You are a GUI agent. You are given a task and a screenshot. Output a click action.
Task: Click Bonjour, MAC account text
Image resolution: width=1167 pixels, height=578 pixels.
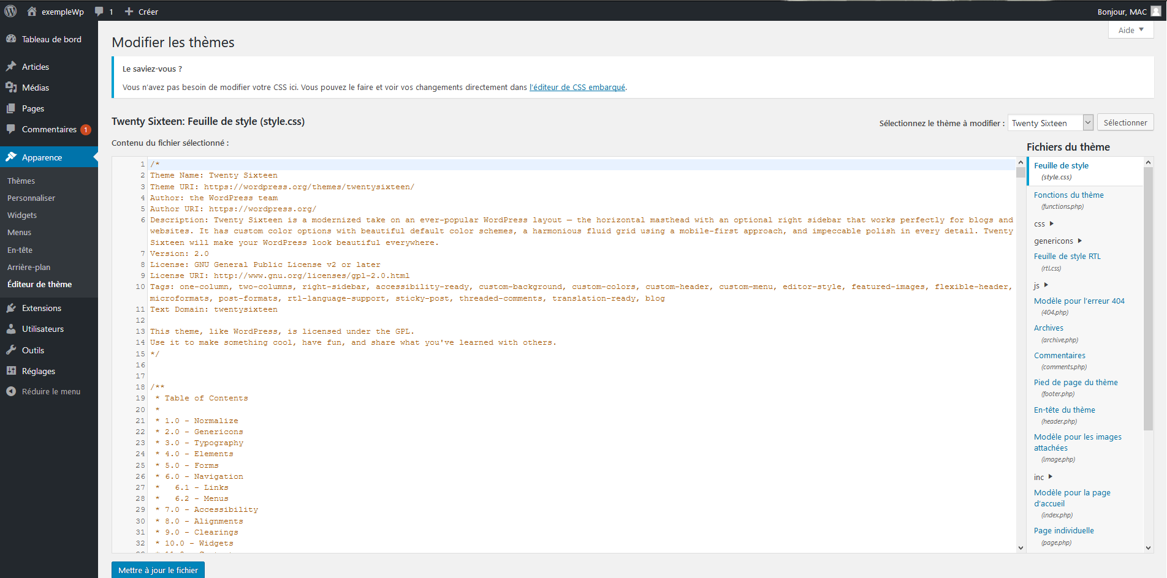click(x=1122, y=12)
